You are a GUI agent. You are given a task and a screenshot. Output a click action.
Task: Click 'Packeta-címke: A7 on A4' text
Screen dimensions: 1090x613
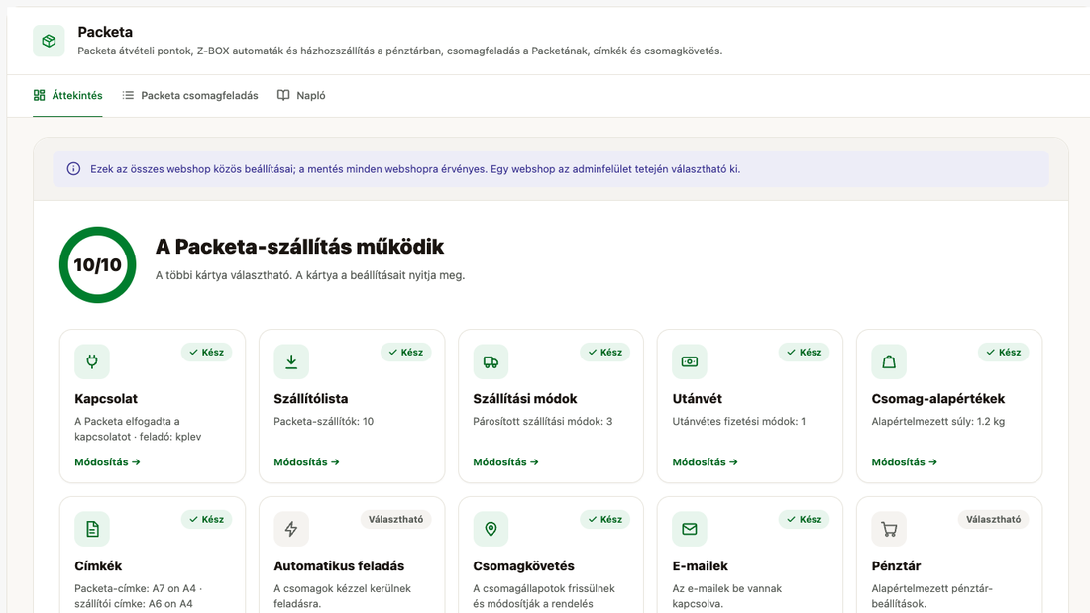click(136, 588)
